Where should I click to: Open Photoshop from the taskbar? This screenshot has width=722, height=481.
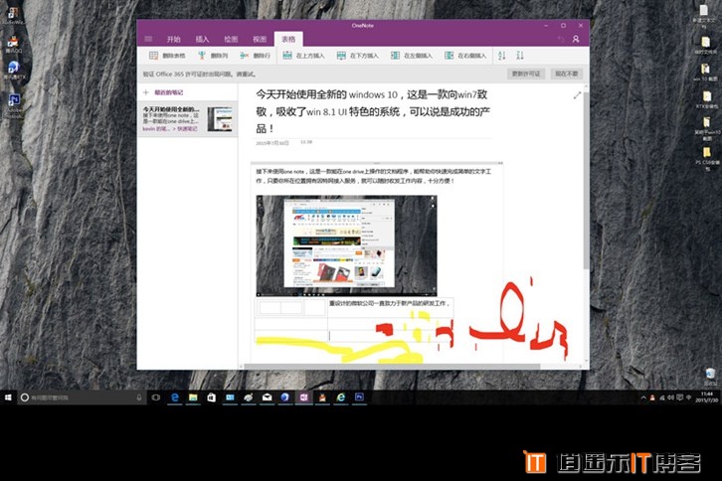point(359,398)
